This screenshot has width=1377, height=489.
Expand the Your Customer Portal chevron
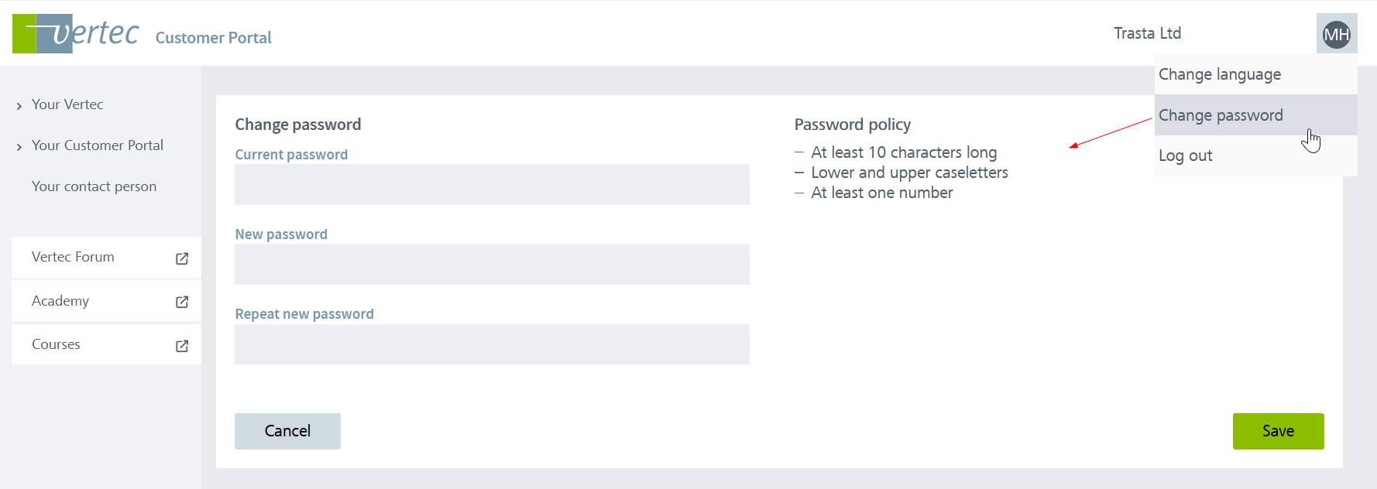(19, 147)
